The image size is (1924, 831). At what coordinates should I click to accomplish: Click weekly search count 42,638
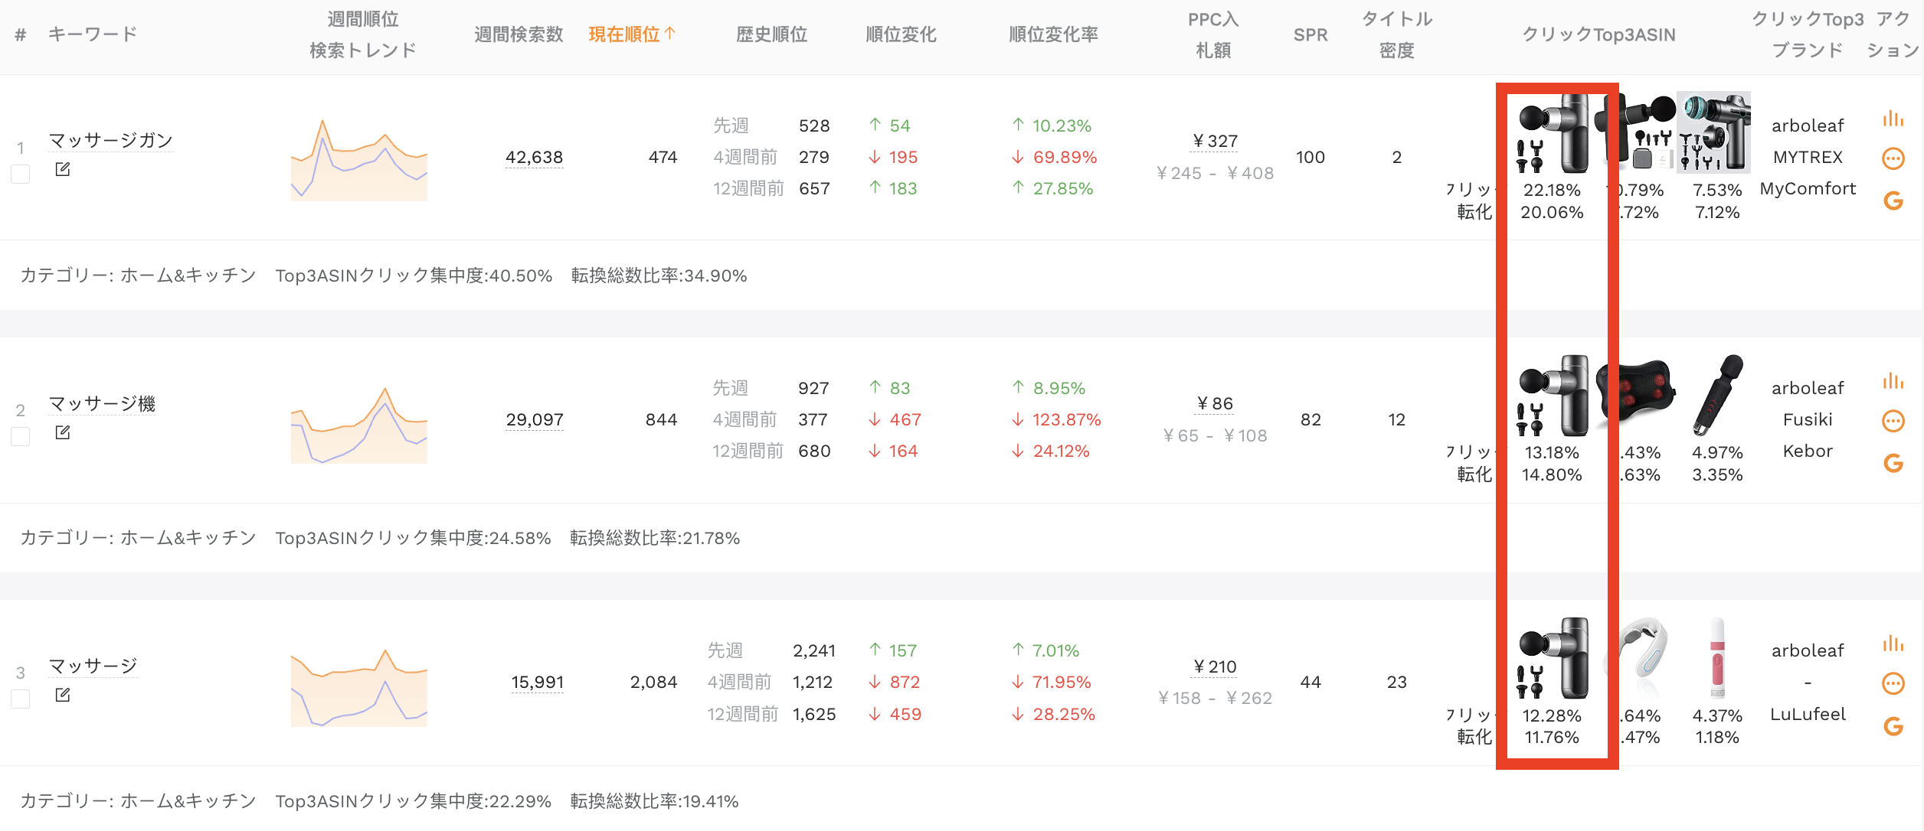coord(534,158)
